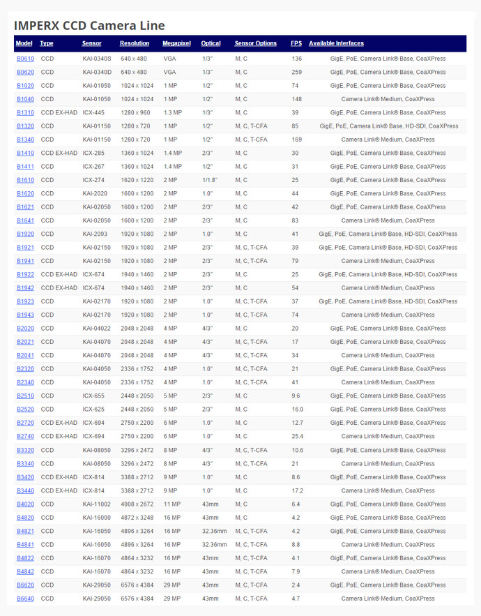Screen dimensions: 481x616
Task: Open the B1920 model link
Action: pyautogui.click(x=26, y=234)
